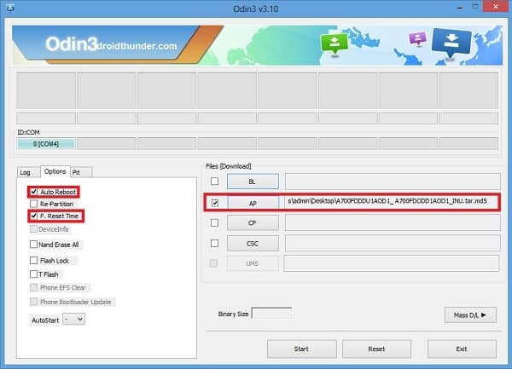The image size is (512, 369).
Task: Click the green download bubble icon in banner
Action: pos(334,43)
